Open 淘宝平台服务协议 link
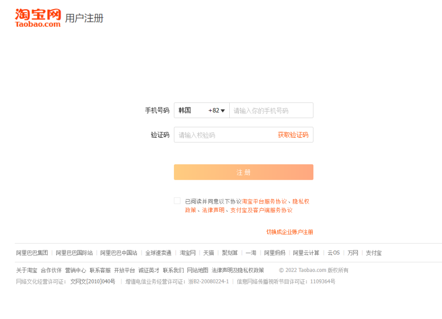The width and height of the screenshot is (442, 319). [x=264, y=201]
